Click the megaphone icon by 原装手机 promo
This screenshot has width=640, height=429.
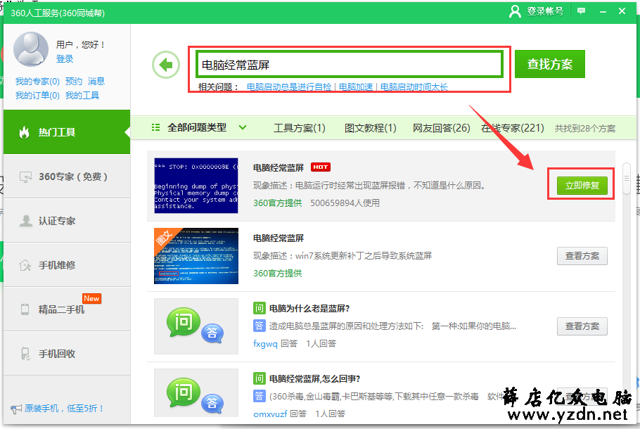(x=16, y=409)
